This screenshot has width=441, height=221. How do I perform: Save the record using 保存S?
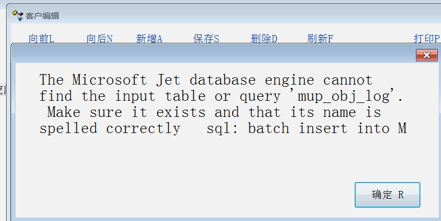206,38
